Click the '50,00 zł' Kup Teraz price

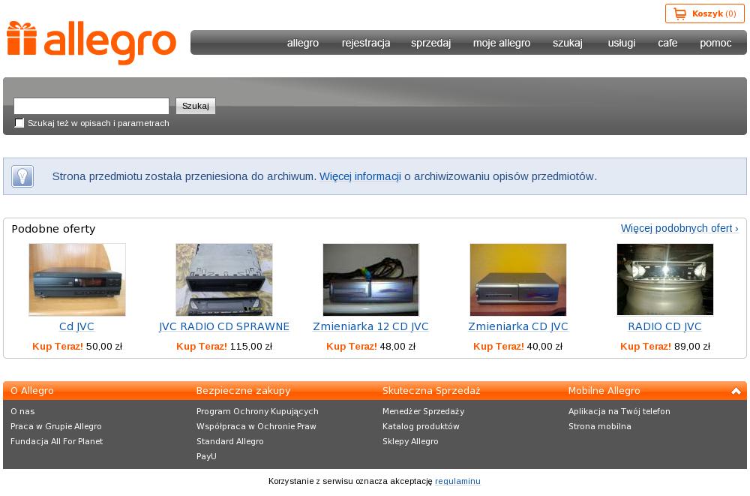[x=104, y=346]
